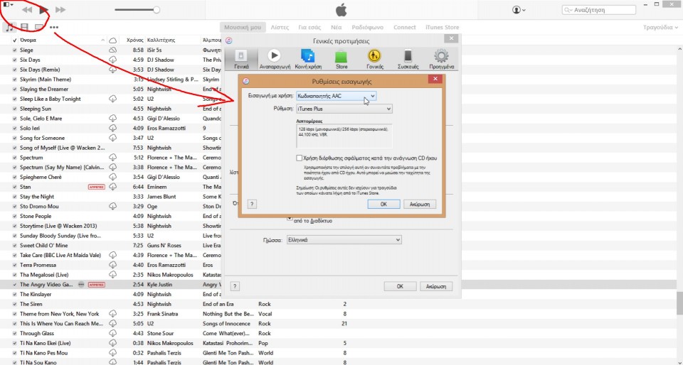Click Ακύρωση in Ρυθμίσεις εισαγωγής dialog
The image size is (683, 365).
[420, 205]
